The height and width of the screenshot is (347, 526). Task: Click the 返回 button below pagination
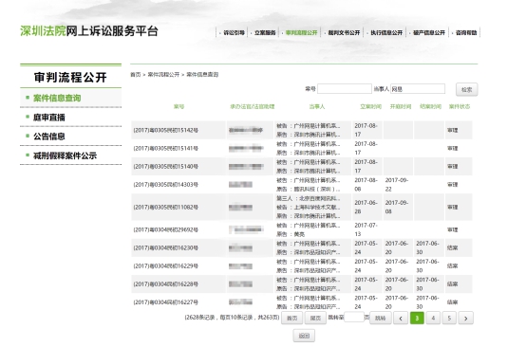coord(304,336)
